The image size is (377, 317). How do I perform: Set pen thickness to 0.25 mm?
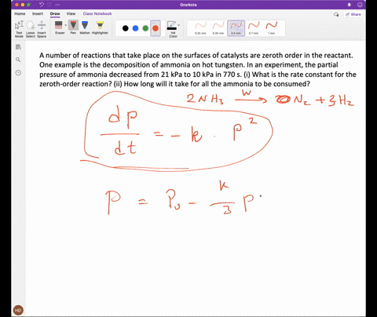[200, 28]
